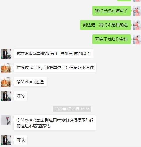Select the 弄完了发给你审核 message bubble

[111, 39]
